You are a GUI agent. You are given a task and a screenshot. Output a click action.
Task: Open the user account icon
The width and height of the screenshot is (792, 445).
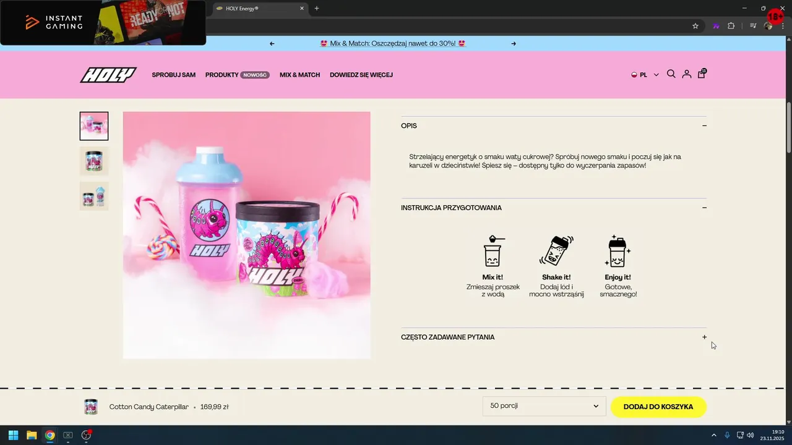[686, 74]
